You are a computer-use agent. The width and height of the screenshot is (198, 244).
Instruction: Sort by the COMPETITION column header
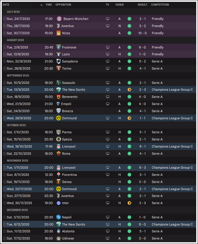(x=160, y=5)
